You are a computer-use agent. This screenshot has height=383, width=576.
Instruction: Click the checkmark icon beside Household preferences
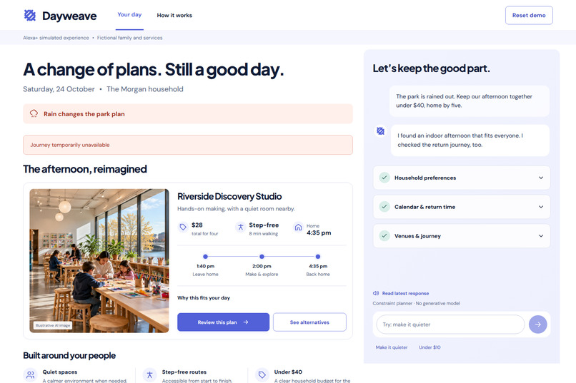coord(384,178)
